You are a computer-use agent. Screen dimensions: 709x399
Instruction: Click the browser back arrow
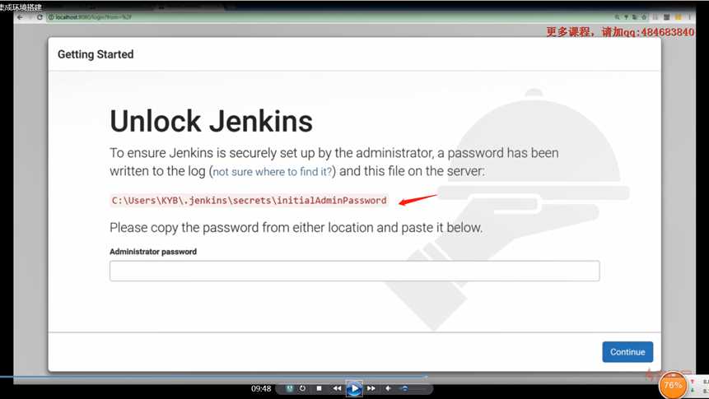pos(20,17)
